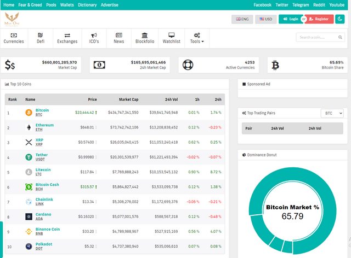Expand the Tools dropdown menu

(197, 38)
